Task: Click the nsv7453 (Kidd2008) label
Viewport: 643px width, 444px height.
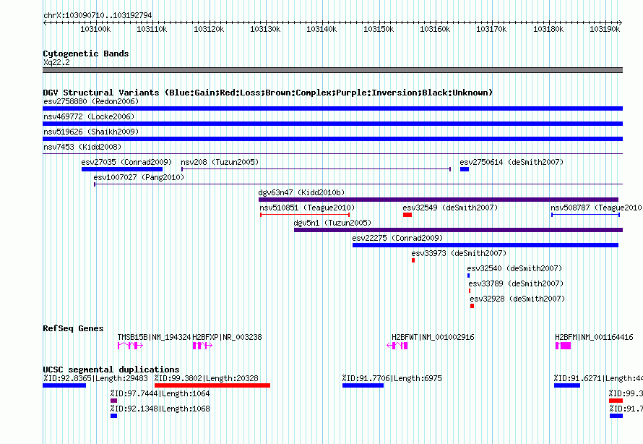Action: 82,147
